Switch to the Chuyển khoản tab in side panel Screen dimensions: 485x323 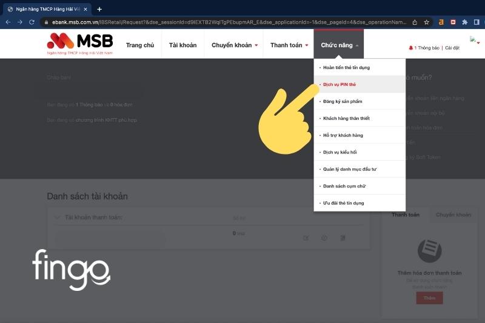coord(453,215)
